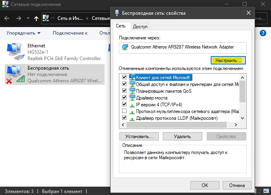Click icon of Клиент для сетей Microsoft
Image resolution: width=271 pixels, height=195 pixels.
point(132,77)
